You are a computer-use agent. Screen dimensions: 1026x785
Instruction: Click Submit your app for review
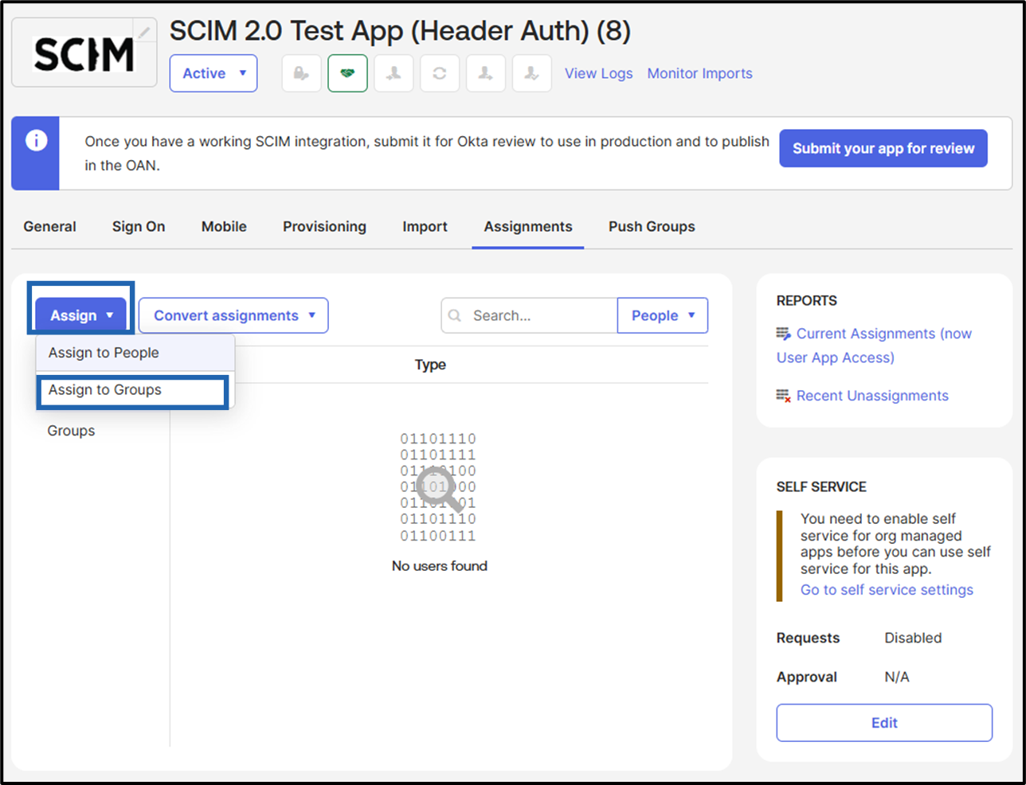coord(883,148)
